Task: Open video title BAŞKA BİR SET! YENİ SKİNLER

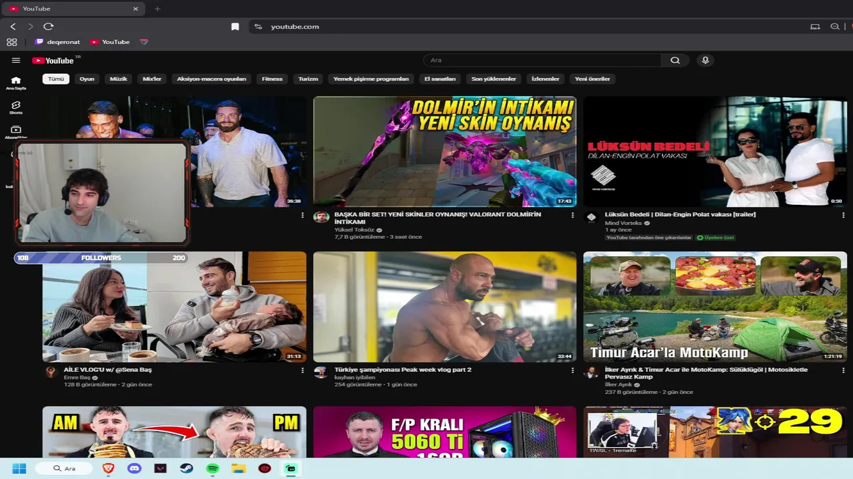Action: click(437, 218)
